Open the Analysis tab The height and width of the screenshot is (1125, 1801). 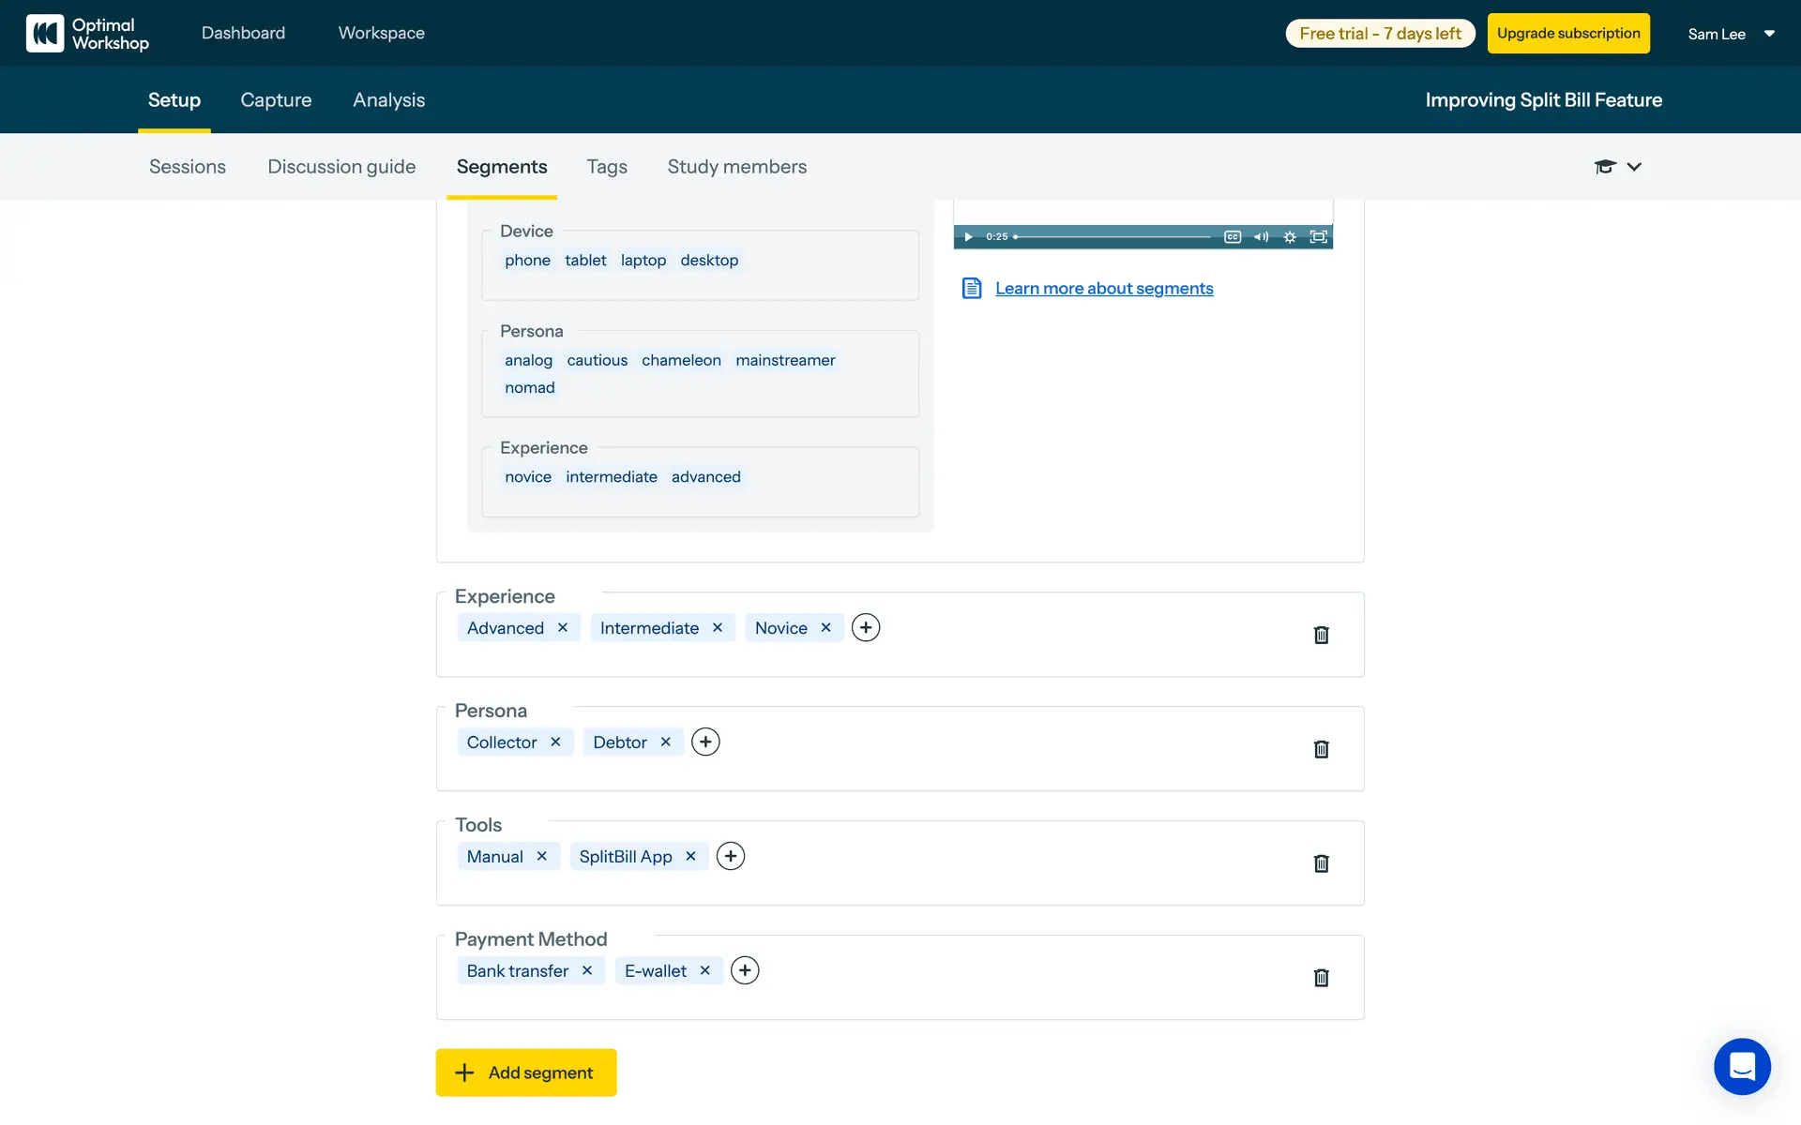point(388,100)
